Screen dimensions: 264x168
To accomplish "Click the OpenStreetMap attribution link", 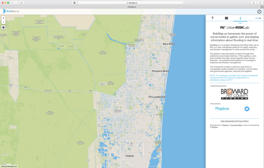I will [x=236, y=125].
